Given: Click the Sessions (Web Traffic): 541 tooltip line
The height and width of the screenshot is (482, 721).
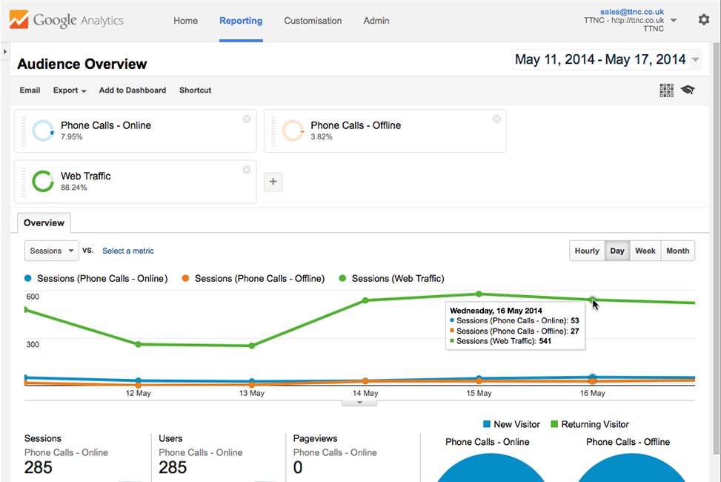Looking at the screenshot, I should pyautogui.click(x=500, y=341).
